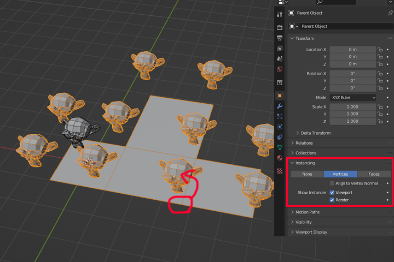The height and width of the screenshot is (262, 394).
Task: Open the Scene properties tab
Action: pos(280,58)
